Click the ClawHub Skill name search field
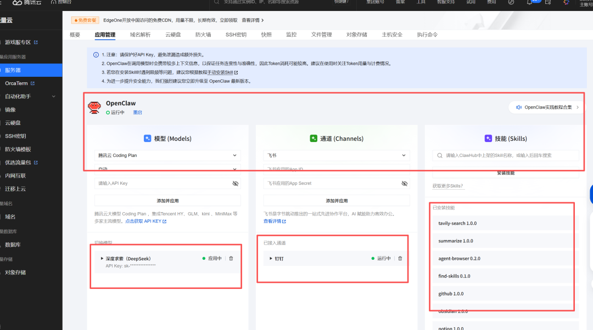 click(x=506, y=156)
